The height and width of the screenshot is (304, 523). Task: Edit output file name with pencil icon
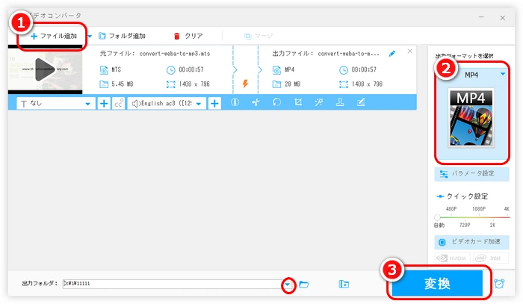click(392, 53)
